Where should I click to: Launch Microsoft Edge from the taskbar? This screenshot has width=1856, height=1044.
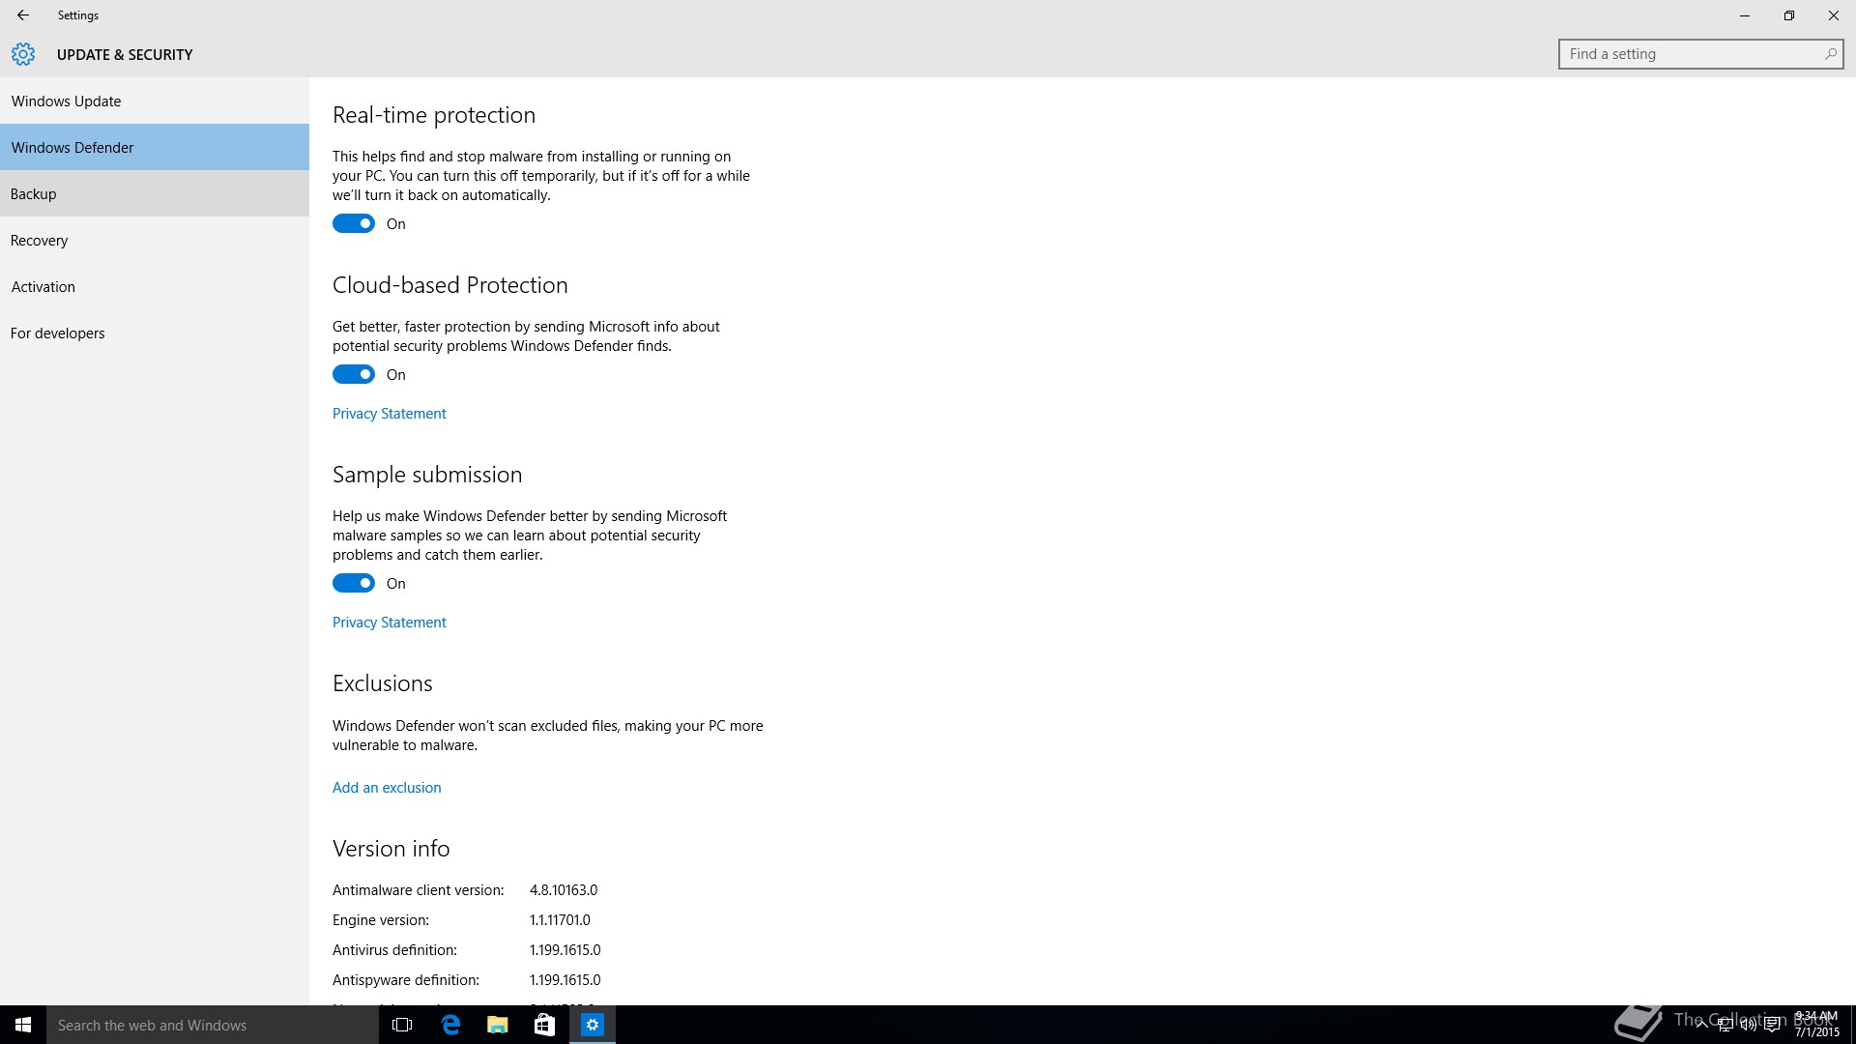450,1025
